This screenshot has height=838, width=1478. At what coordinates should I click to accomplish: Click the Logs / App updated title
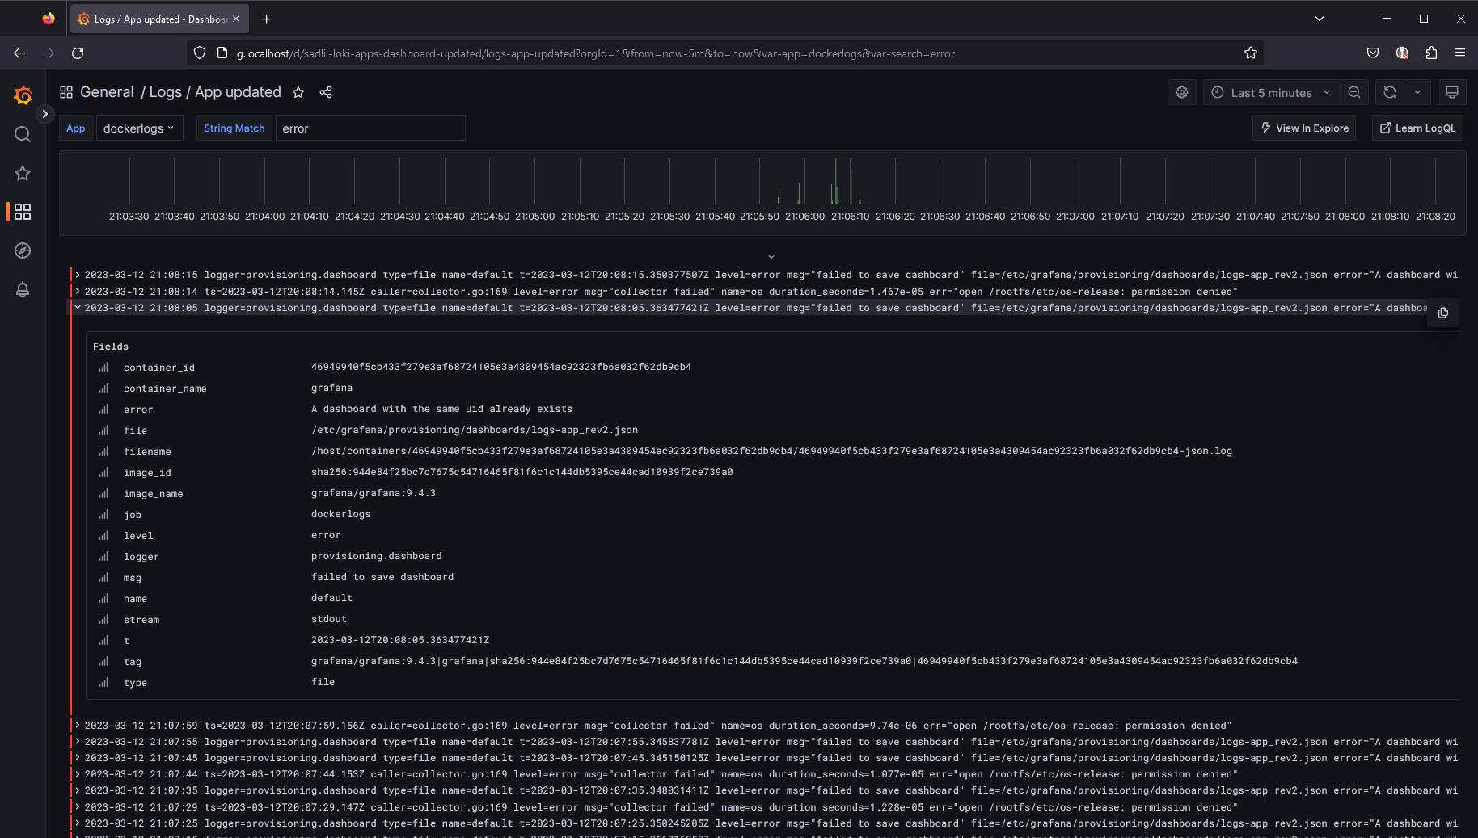(x=215, y=92)
